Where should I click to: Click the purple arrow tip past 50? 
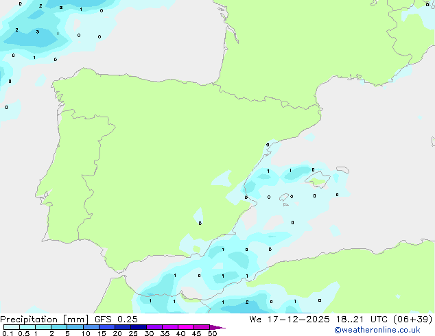217,327
